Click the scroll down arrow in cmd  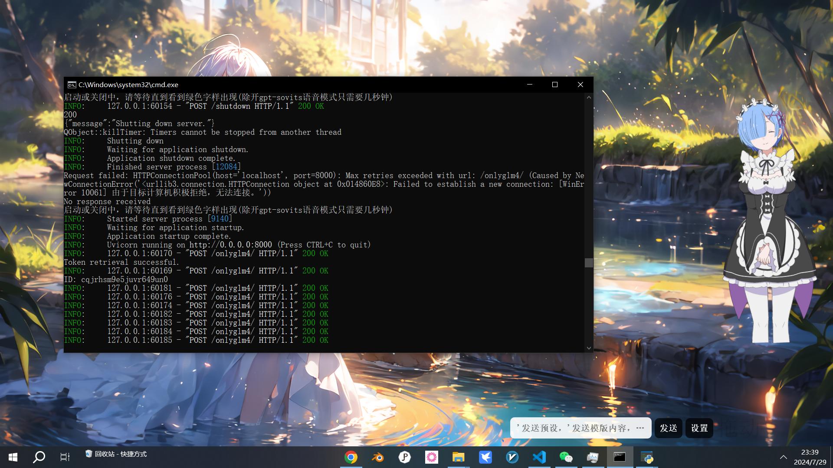pos(589,348)
